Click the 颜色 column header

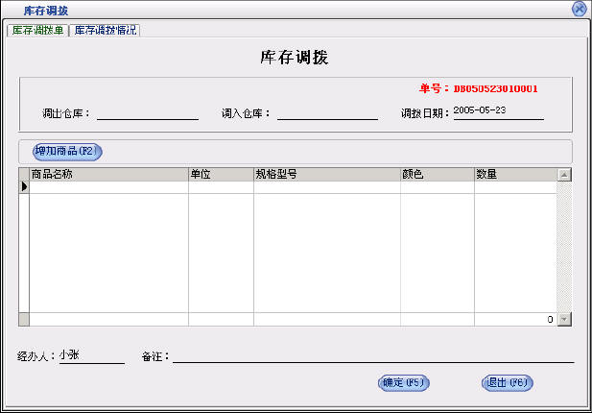437,175
